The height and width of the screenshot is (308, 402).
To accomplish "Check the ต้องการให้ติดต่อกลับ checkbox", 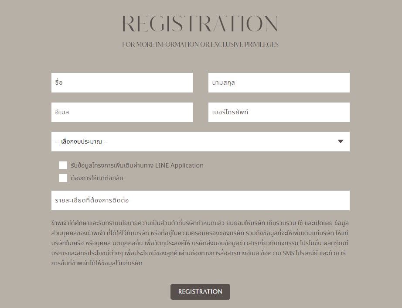I will pyautogui.click(x=63, y=178).
